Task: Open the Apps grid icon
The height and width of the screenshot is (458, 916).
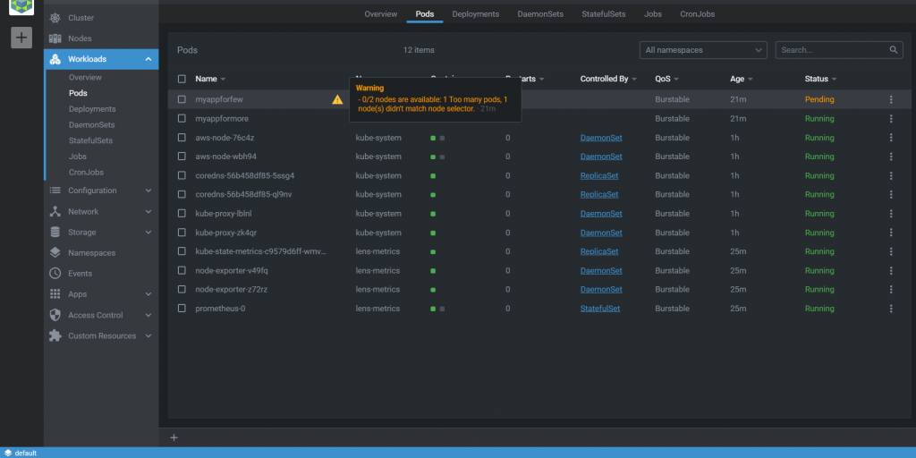Action: tap(55, 294)
